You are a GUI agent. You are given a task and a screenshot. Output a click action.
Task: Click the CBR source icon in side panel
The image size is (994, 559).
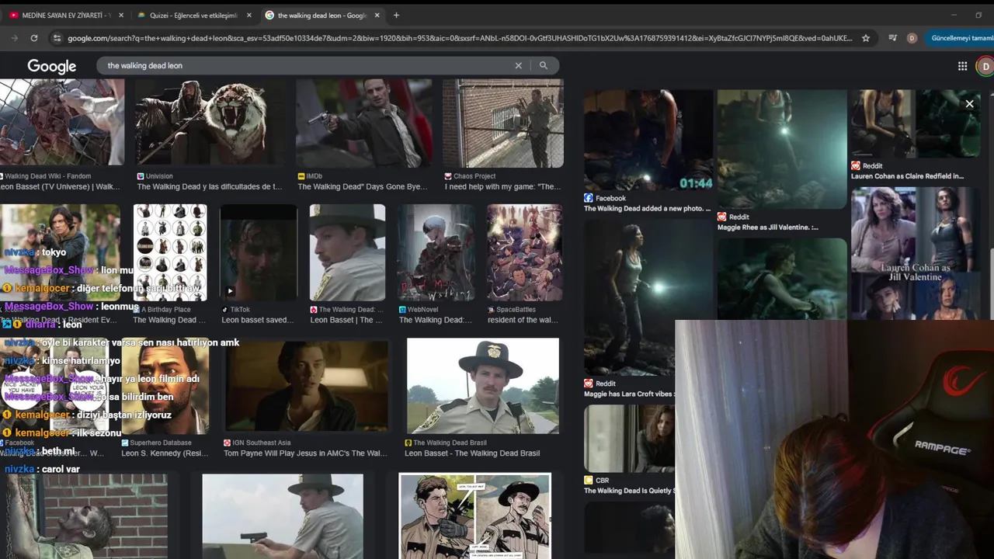click(589, 480)
